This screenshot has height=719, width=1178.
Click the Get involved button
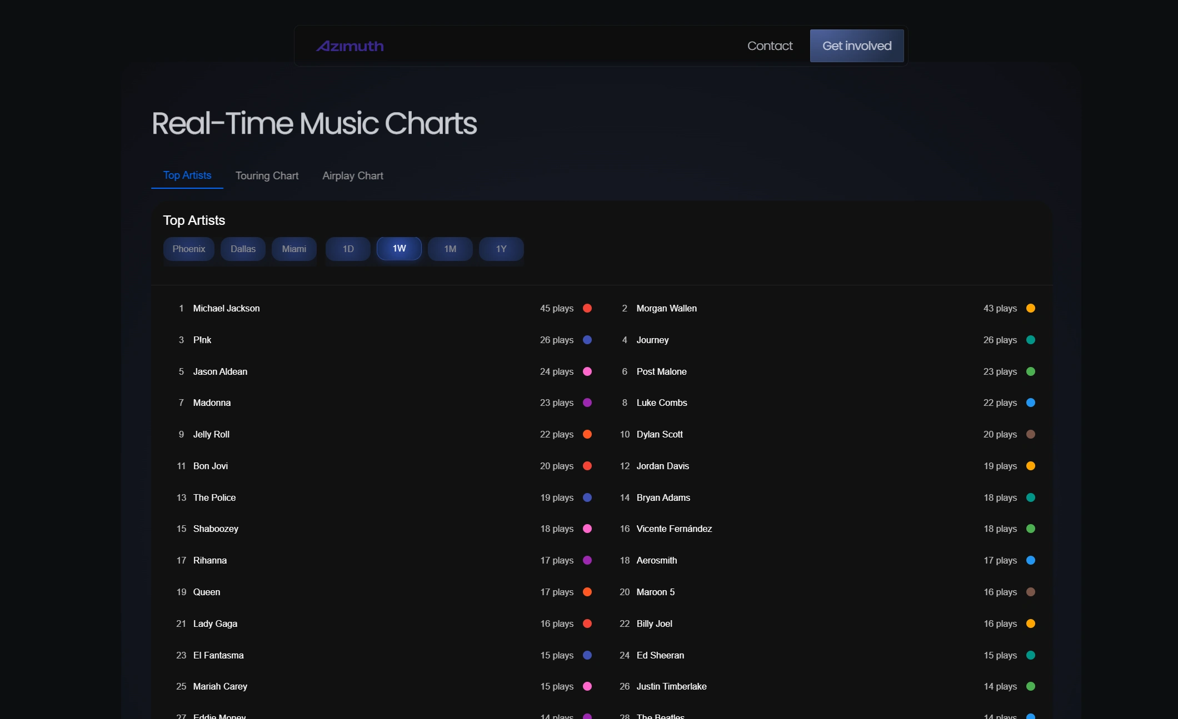point(857,46)
